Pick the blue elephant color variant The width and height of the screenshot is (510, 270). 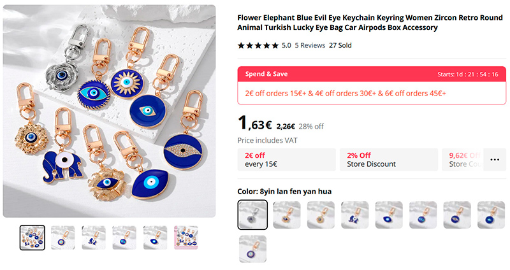(354, 215)
